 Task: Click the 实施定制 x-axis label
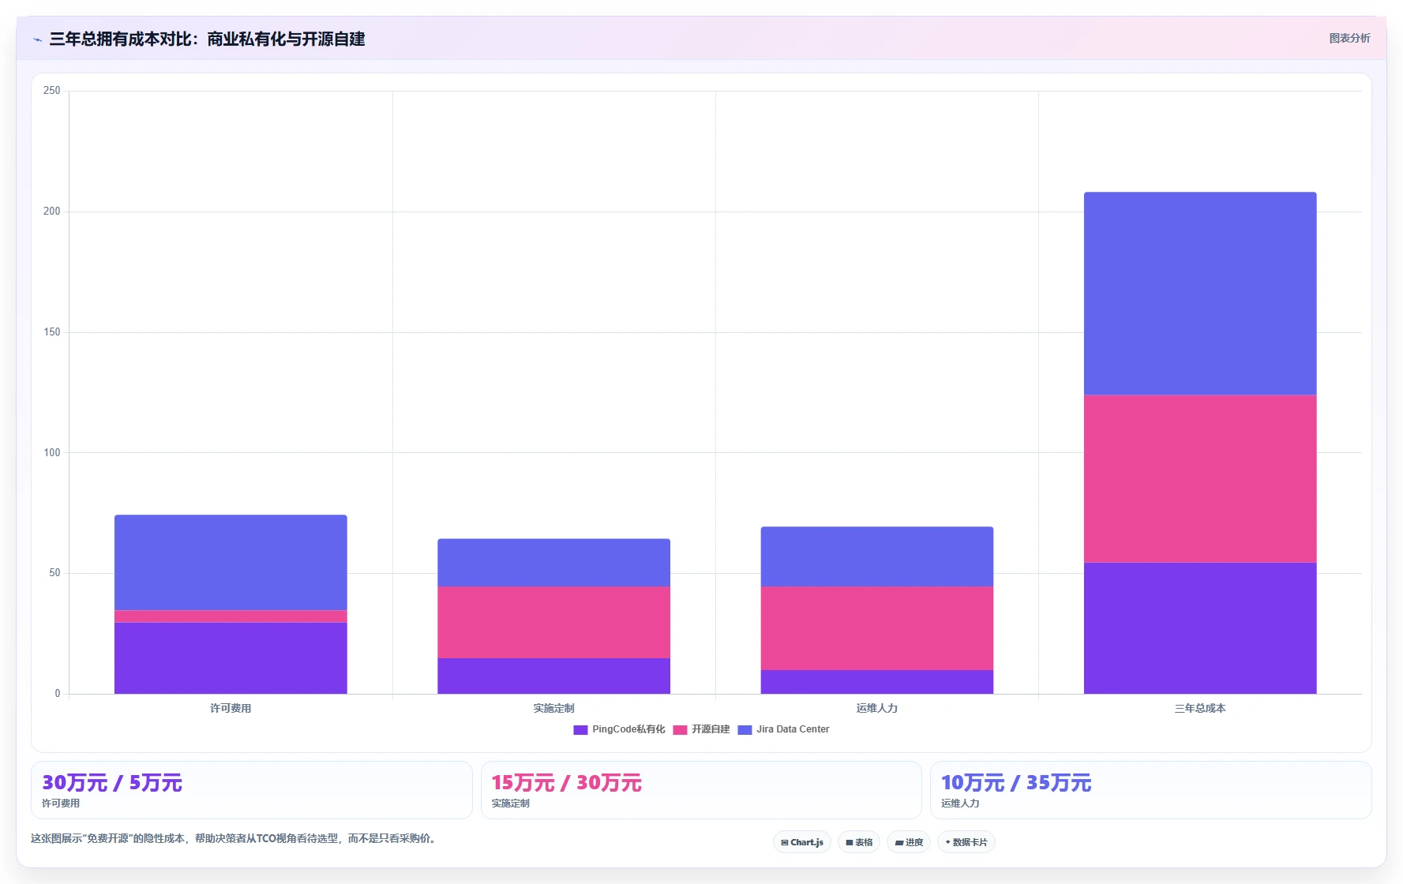point(553,708)
